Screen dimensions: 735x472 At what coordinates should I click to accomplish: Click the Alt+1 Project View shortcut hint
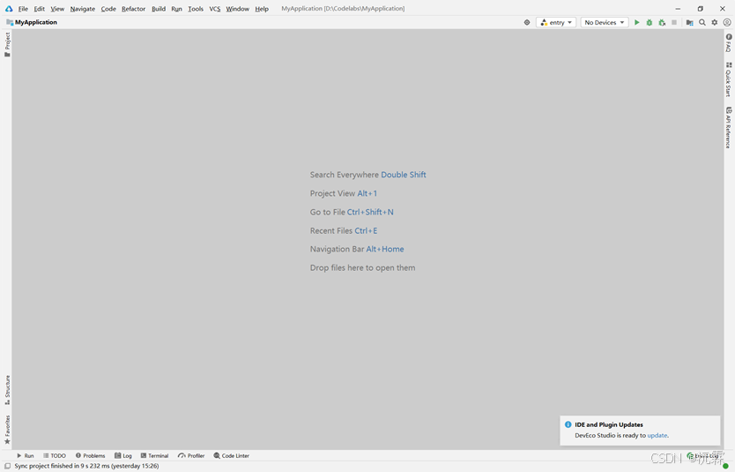(x=367, y=193)
